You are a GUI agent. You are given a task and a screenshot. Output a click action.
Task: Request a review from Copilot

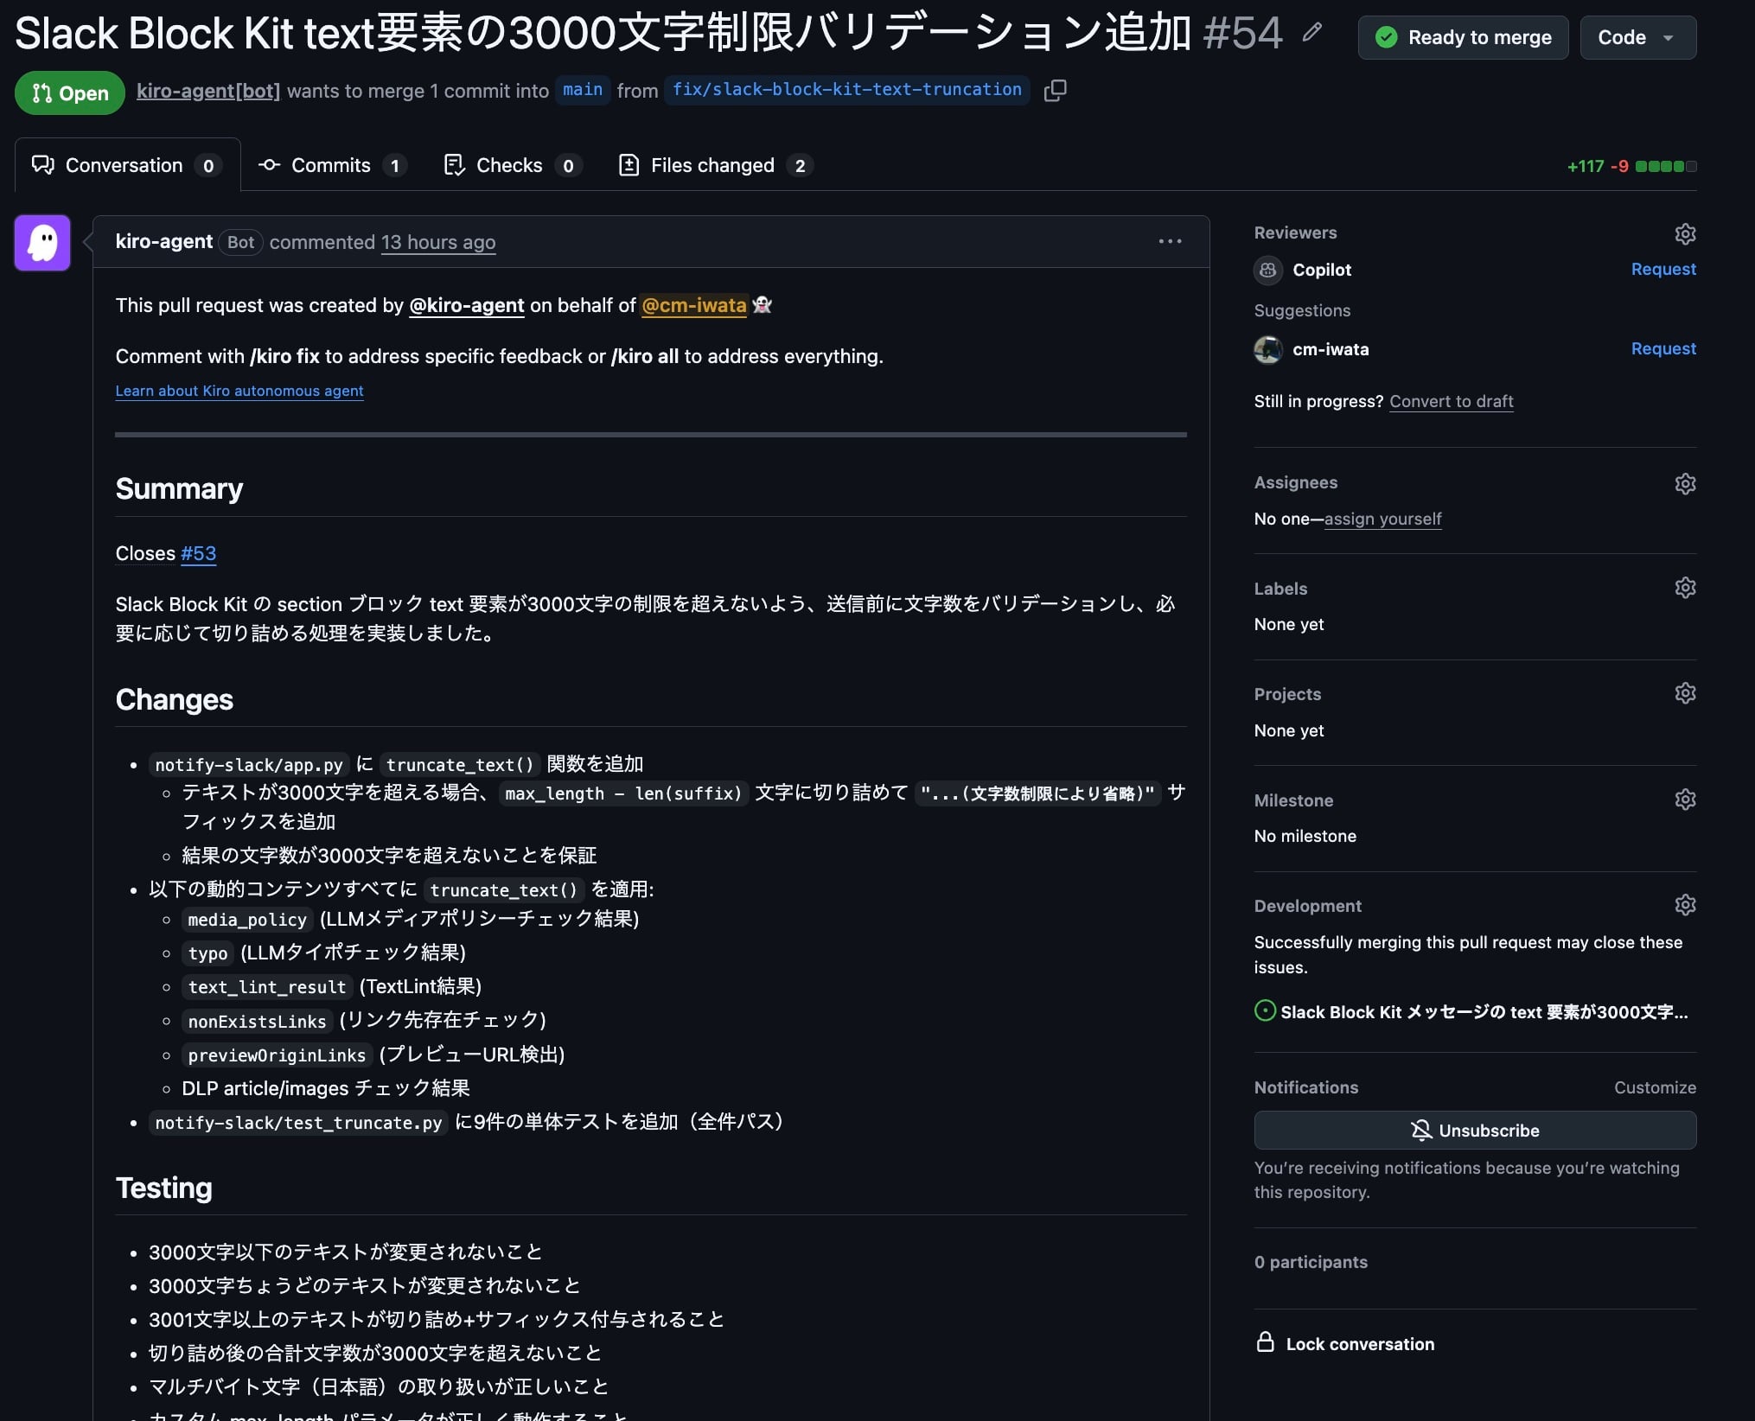coord(1663,269)
